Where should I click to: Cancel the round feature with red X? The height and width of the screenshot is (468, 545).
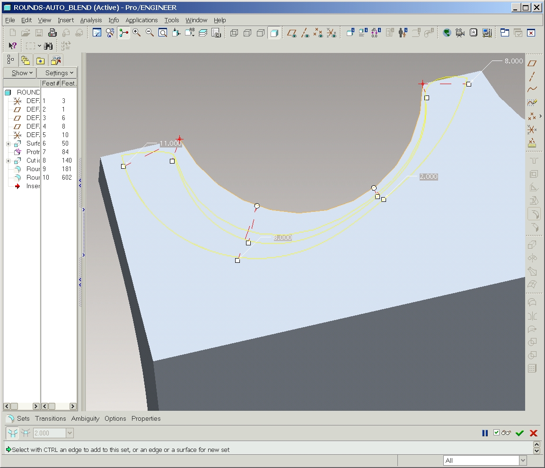pos(534,433)
